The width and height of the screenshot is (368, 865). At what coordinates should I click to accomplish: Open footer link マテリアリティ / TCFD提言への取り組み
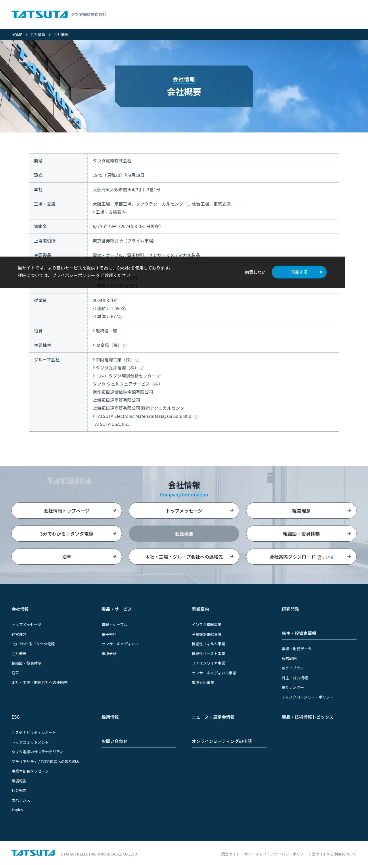46,762
